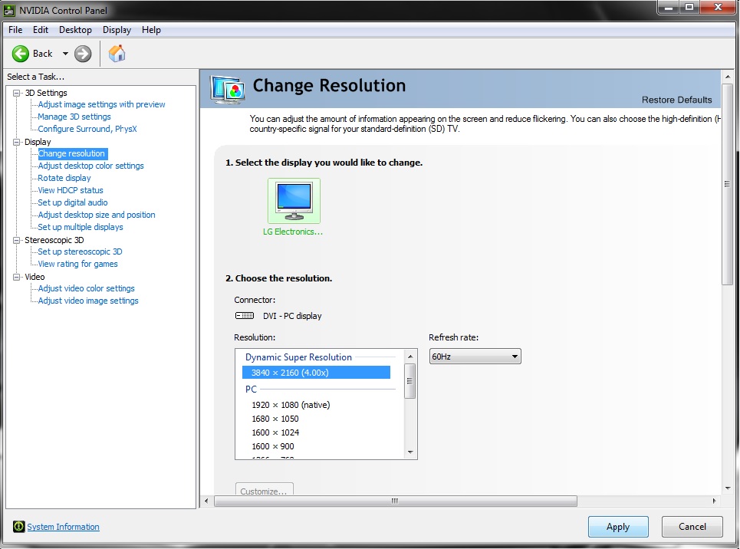This screenshot has height=549, width=740.
Task: Select 3840 × 2160 (4.00x) resolution
Action: click(x=316, y=373)
